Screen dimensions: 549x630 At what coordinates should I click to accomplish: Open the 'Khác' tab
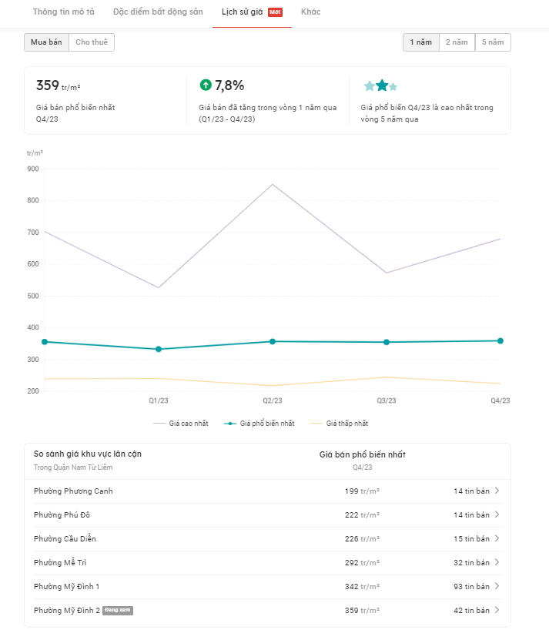311,12
